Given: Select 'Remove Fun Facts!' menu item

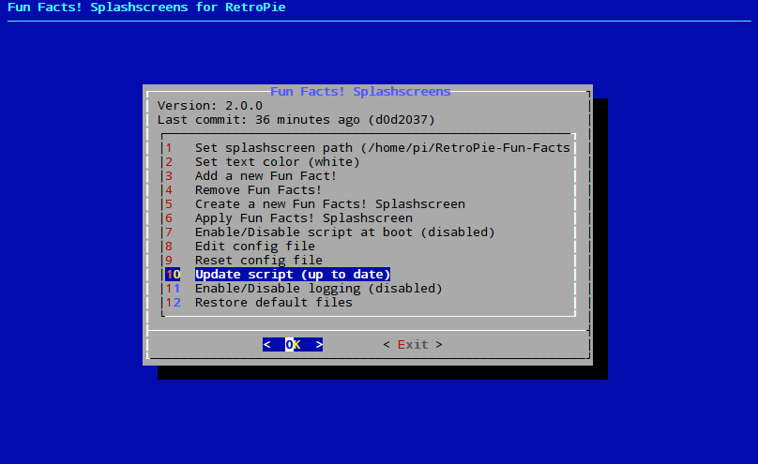Looking at the screenshot, I should click(244, 189).
